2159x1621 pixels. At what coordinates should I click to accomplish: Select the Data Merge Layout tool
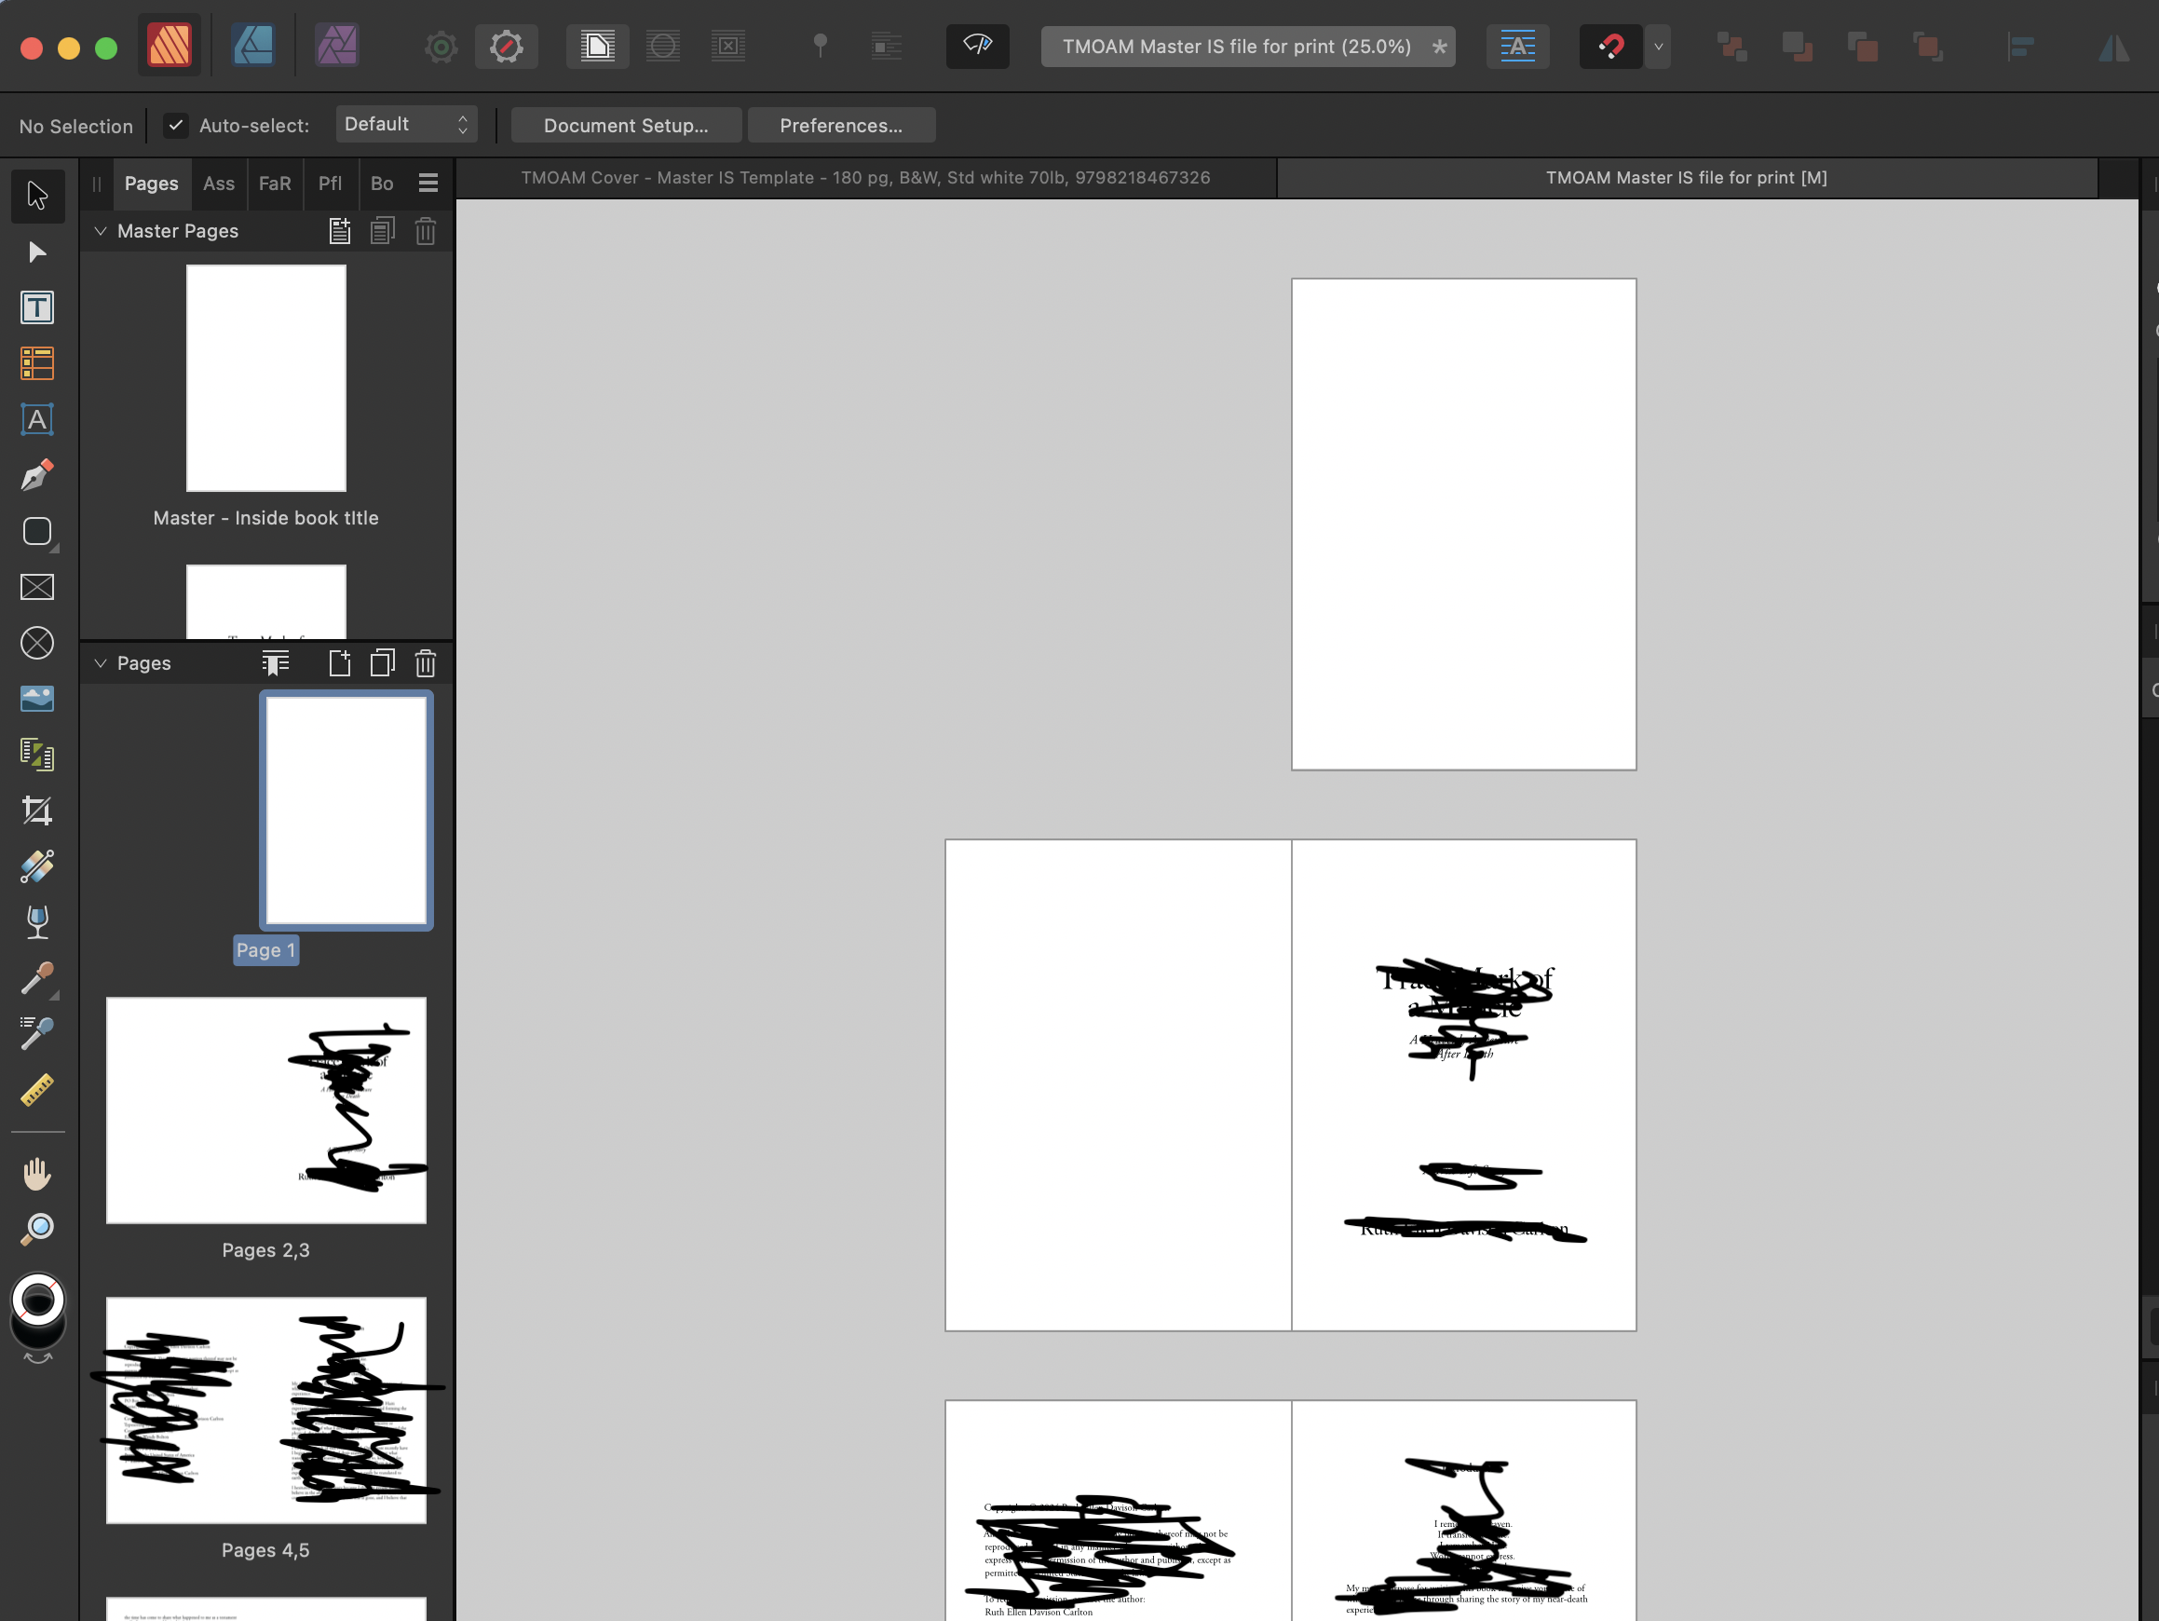tap(37, 755)
